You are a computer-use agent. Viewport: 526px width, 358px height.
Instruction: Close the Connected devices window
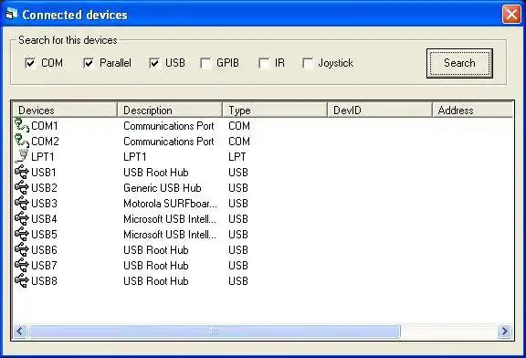tap(511, 15)
